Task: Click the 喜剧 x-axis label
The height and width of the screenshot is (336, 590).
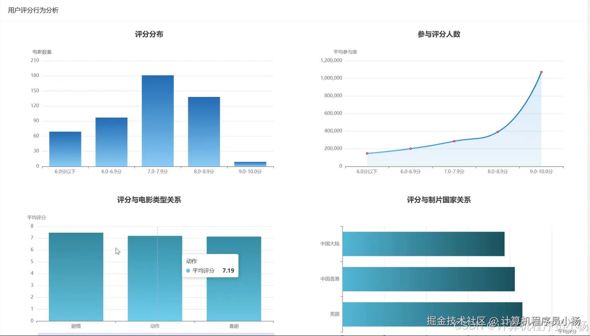Action: (x=234, y=326)
